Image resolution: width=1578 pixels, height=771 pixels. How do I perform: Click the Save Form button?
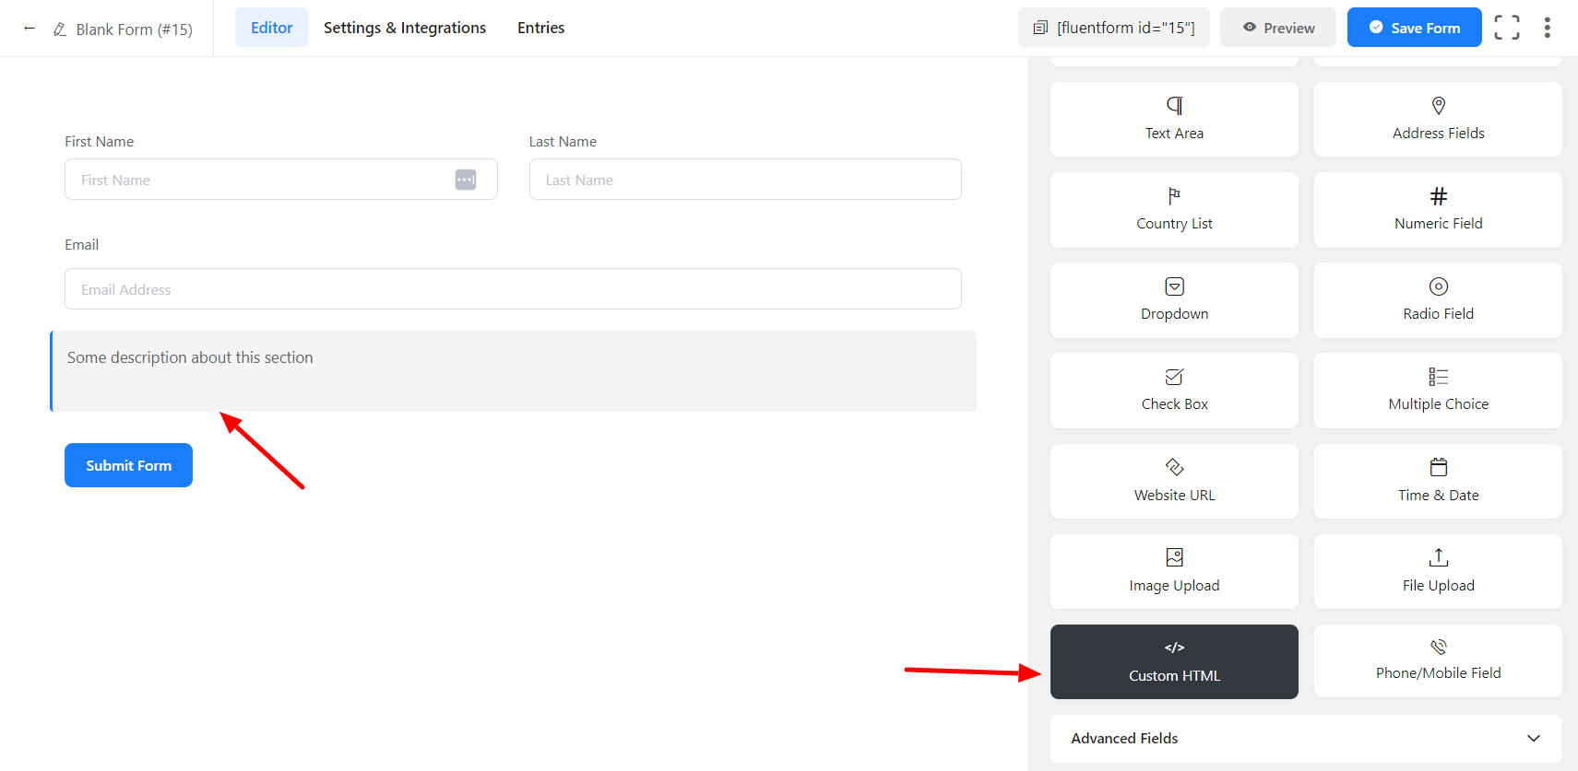pos(1413,28)
